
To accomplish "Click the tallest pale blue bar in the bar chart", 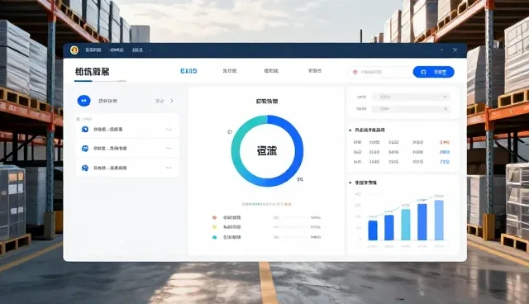I will [x=439, y=220].
